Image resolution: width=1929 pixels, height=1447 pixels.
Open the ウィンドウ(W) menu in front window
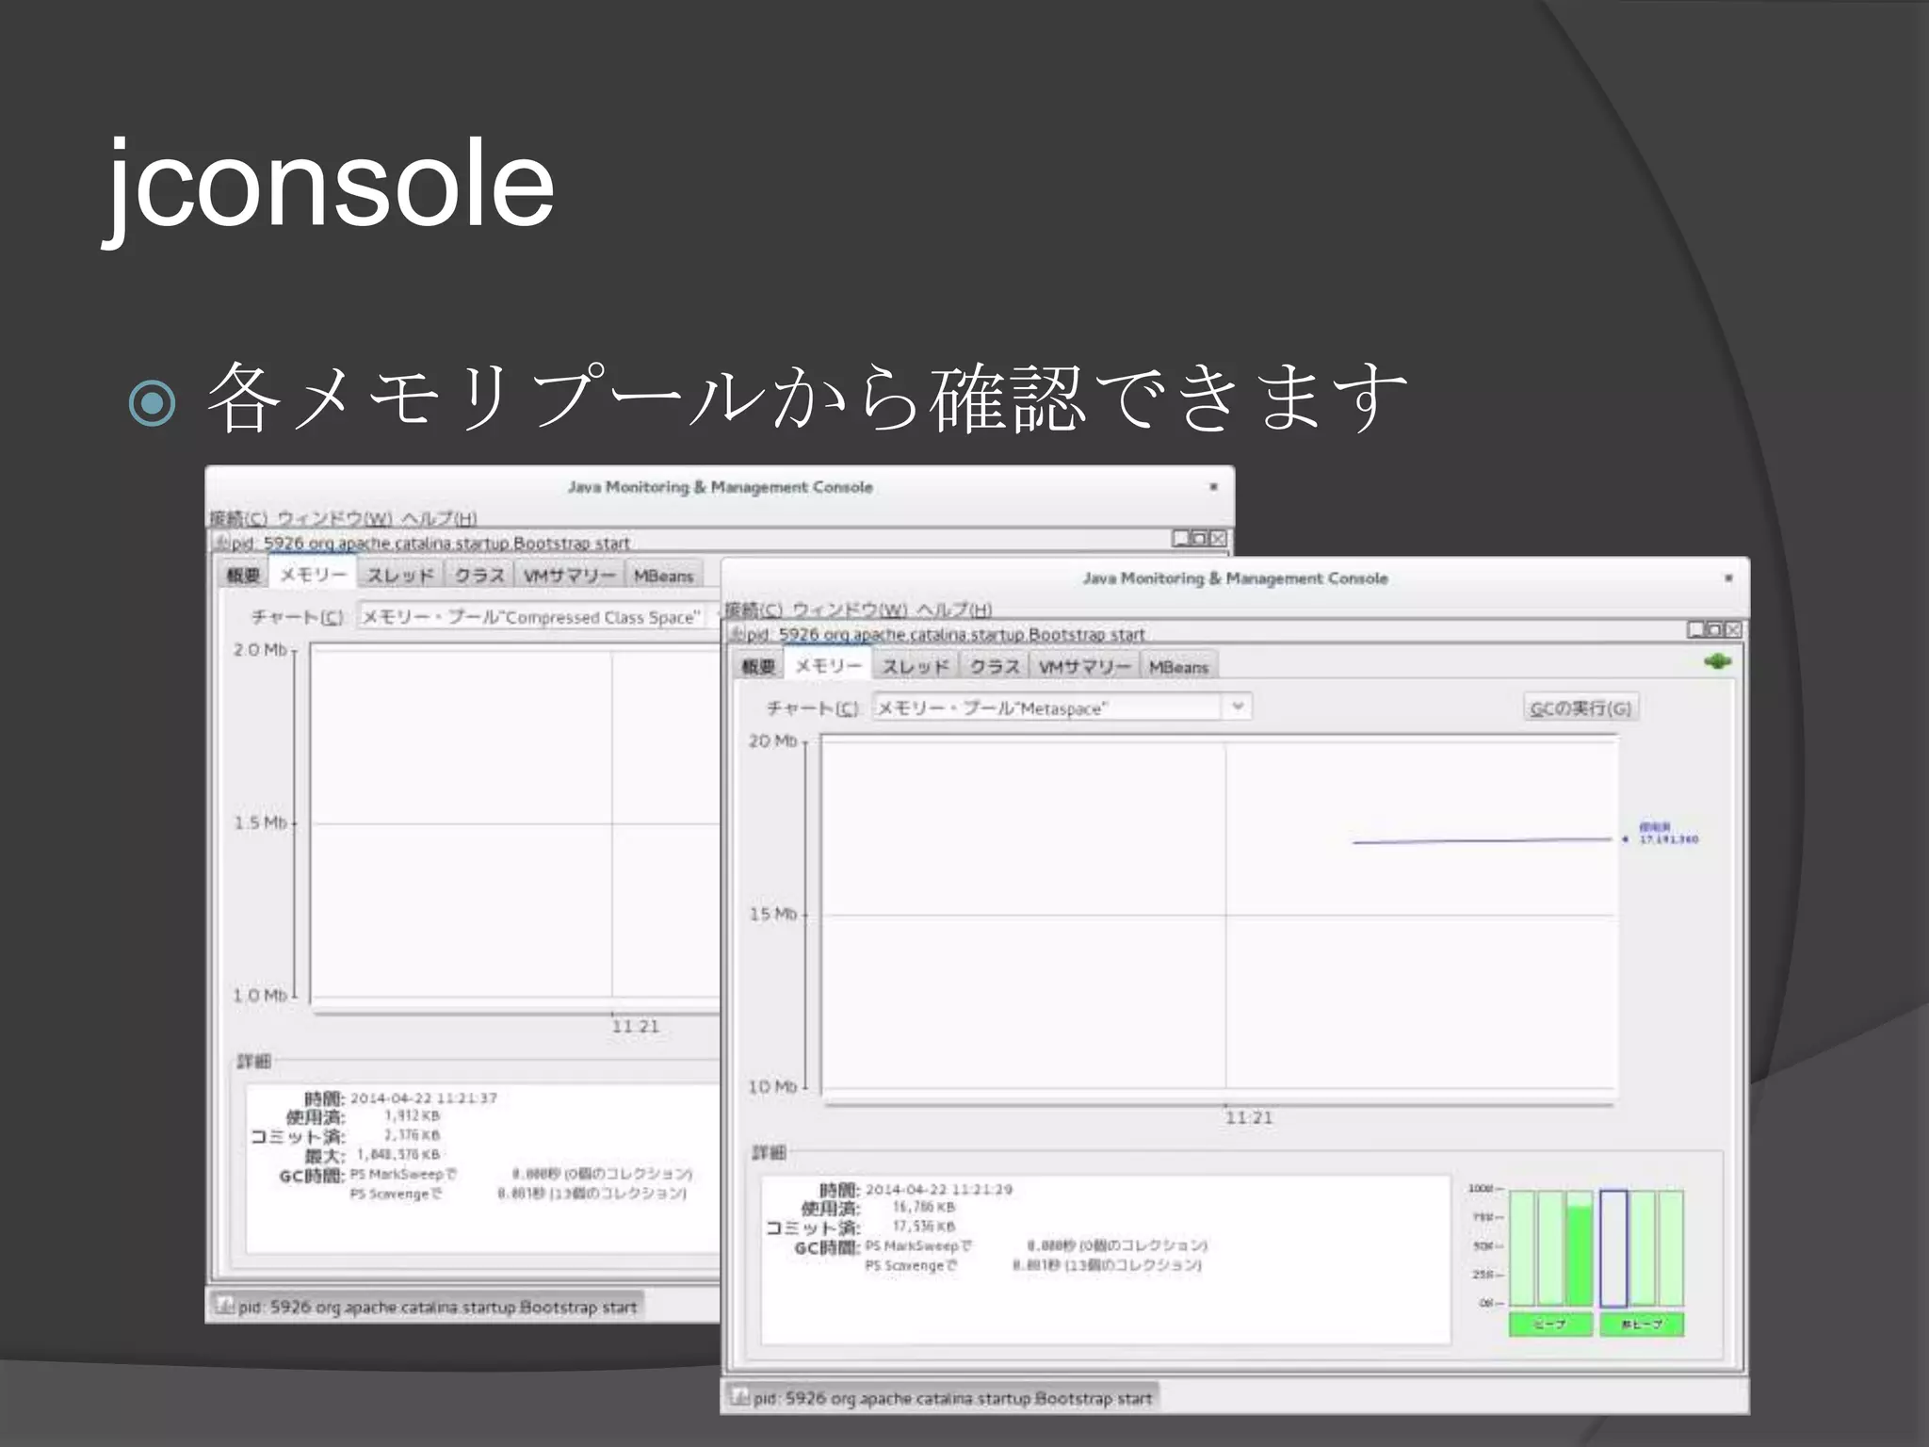850,610
